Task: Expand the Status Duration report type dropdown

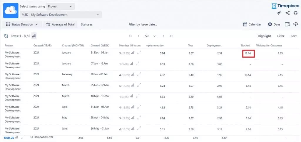Action: (x=22, y=24)
